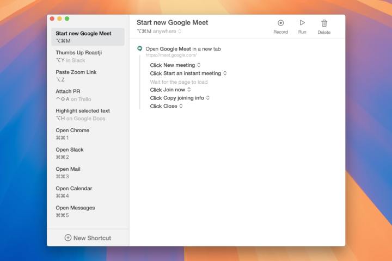The height and width of the screenshot is (261, 392).
Task: Expand 'Click Copy joining info' step options
Action: pyautogui.click(x=208, y=98)
